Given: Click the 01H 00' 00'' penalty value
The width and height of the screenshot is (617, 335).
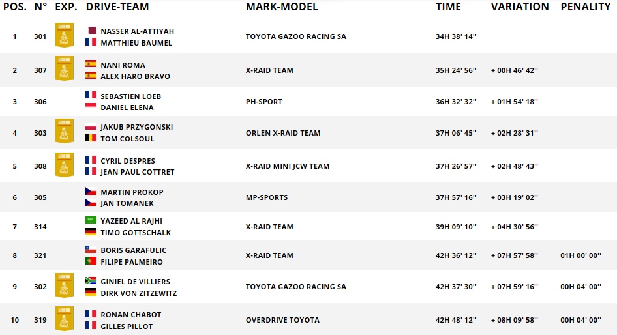Looking at the screenshot, I should [x=580, y=255].
